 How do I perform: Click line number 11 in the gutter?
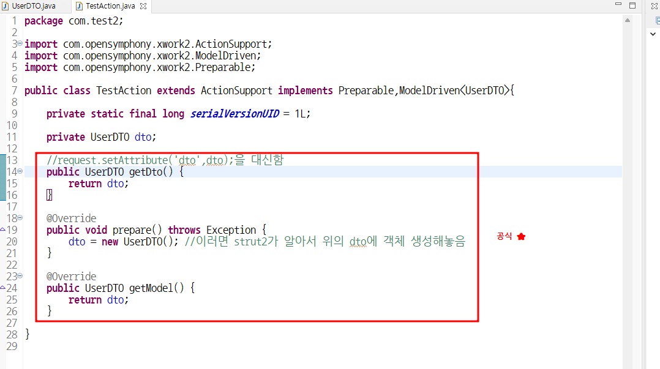[12, 137]
